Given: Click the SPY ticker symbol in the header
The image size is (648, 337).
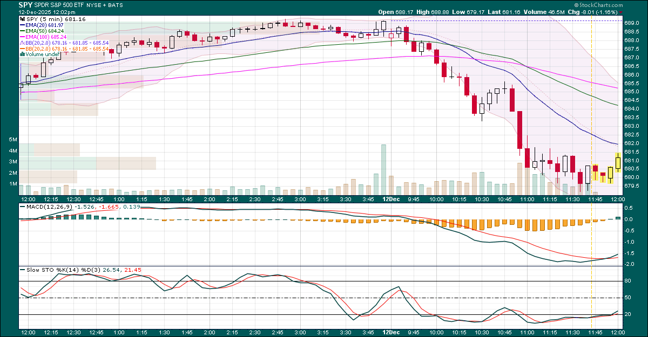Looking at the screenshot, I should (26, 4).
